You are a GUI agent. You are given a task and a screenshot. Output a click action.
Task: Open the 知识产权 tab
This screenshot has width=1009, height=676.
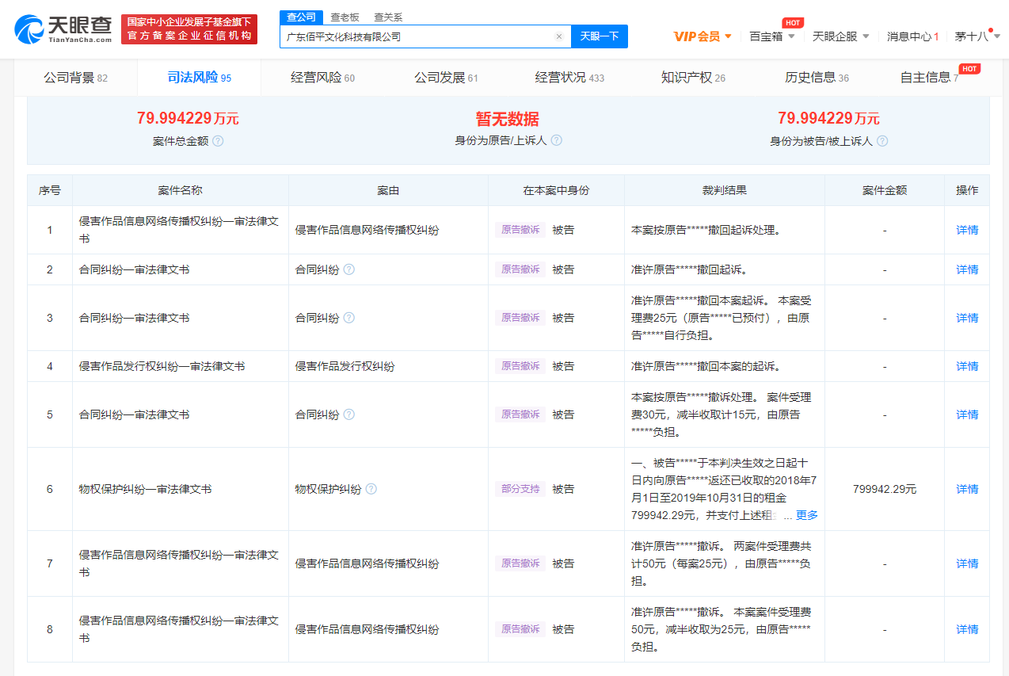pos(693,78)
